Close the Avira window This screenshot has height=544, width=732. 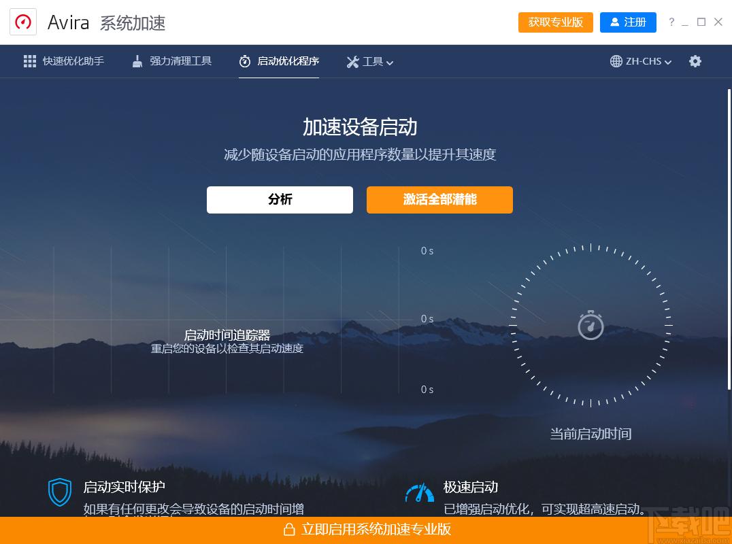pos(718,22)
